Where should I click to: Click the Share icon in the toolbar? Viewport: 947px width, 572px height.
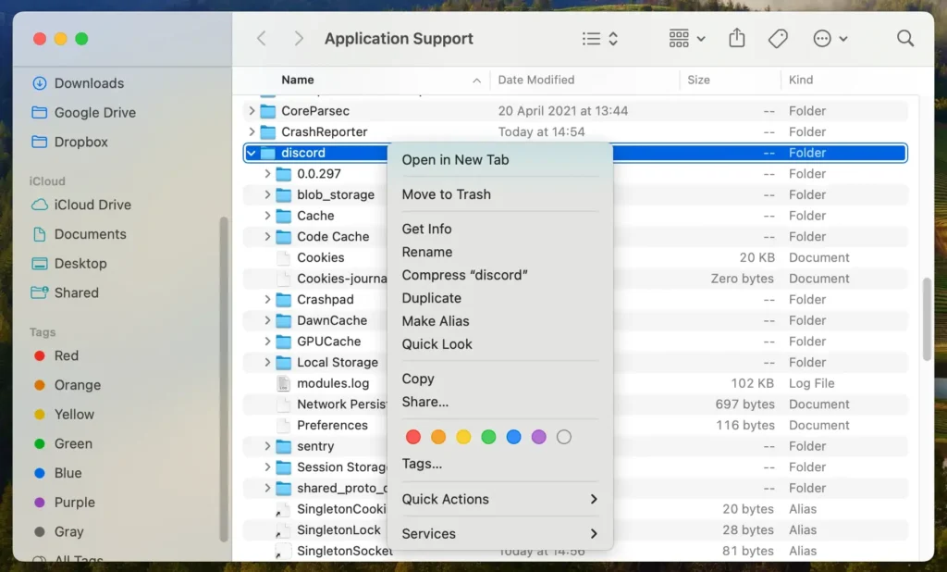[736, 39]
